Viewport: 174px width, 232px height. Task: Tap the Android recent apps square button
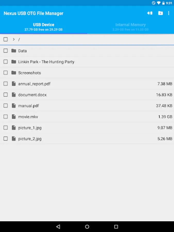point(116,227)
